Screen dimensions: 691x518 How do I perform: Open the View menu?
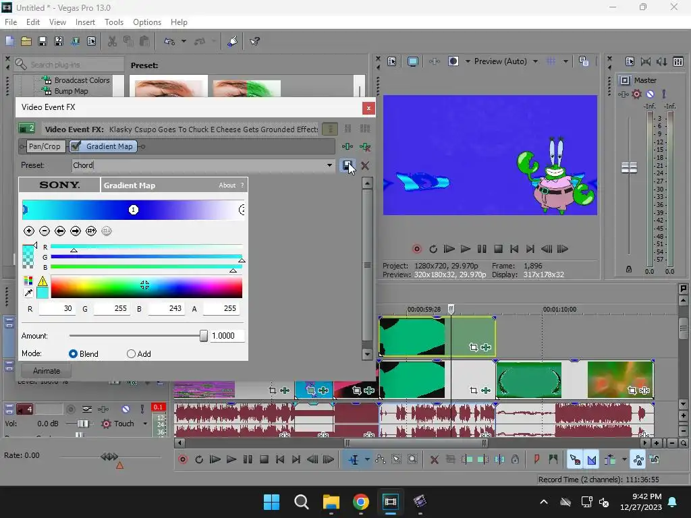pos(57,22)
